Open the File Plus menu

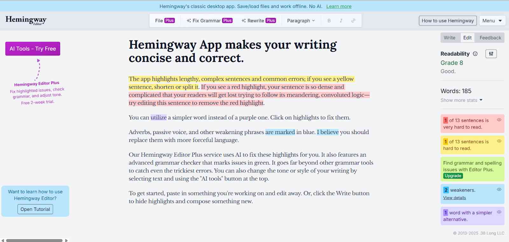[165, 21]
